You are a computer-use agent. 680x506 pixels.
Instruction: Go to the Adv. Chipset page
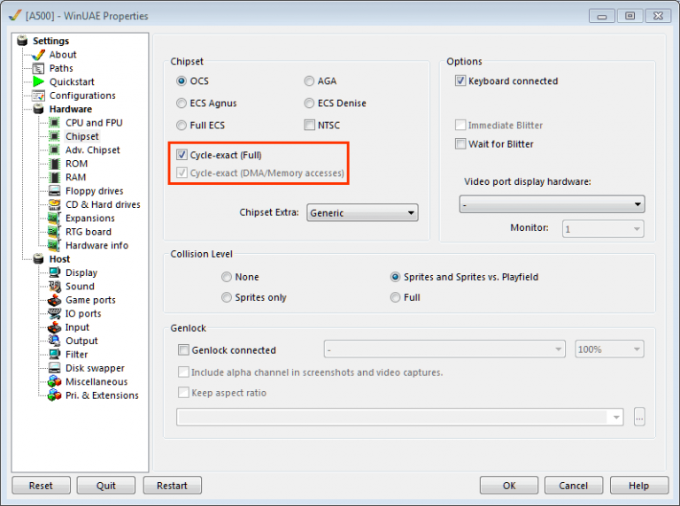(x=92, y=150)
